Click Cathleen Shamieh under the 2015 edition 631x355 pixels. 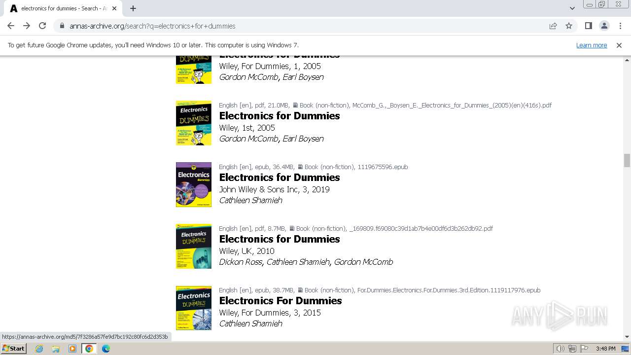coord(250,323)
